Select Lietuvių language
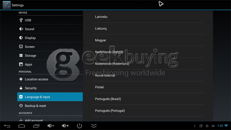Screen dimensions: 231x130 pos(148,29)
